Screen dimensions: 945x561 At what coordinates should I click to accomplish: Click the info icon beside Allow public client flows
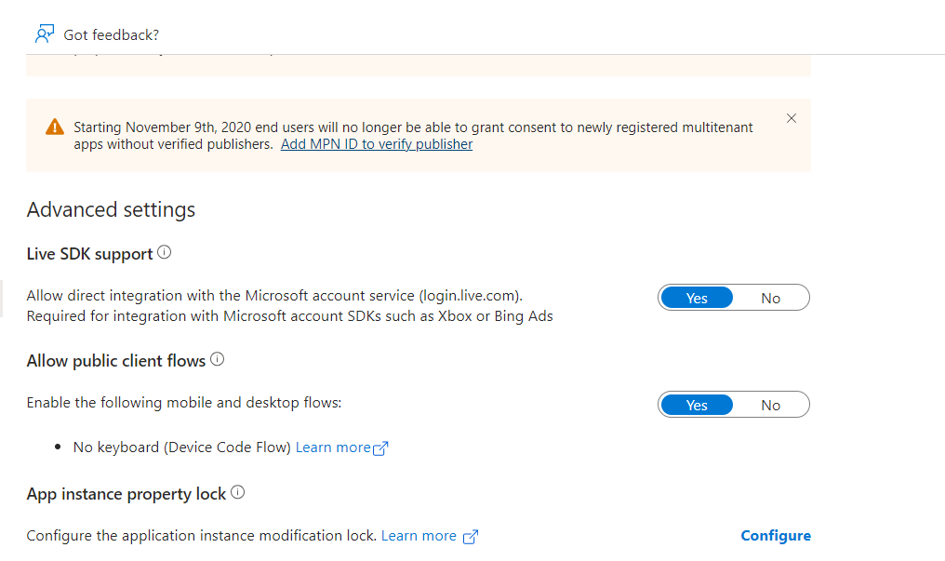tap(217, 357)
